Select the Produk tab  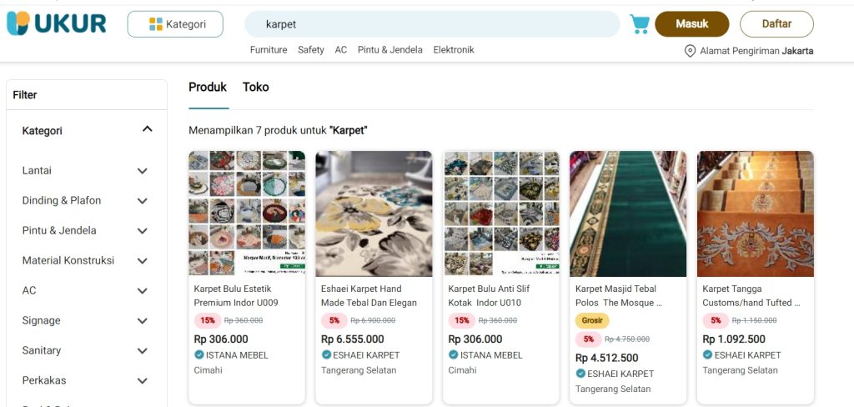pos(208,87)
